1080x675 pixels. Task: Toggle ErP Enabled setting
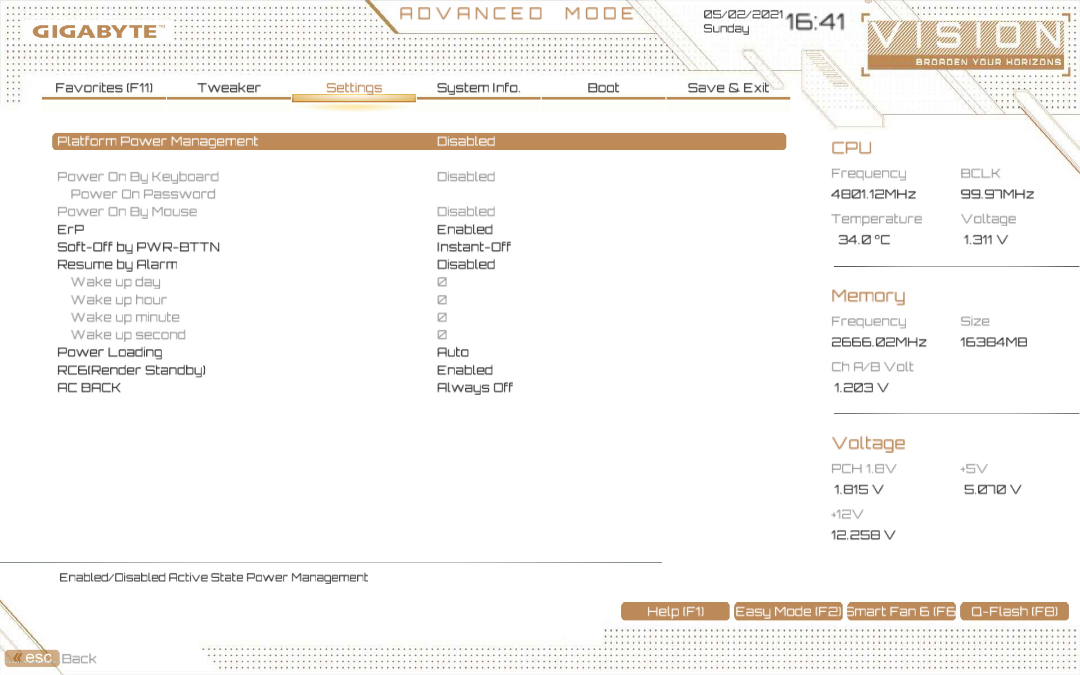(x=465, y=229)
